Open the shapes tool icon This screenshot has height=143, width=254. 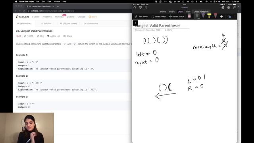[x=229, y=17]
